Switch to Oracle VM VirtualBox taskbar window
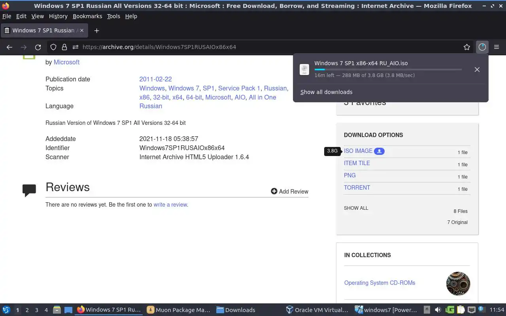The image size is (506, 316). 317,310
